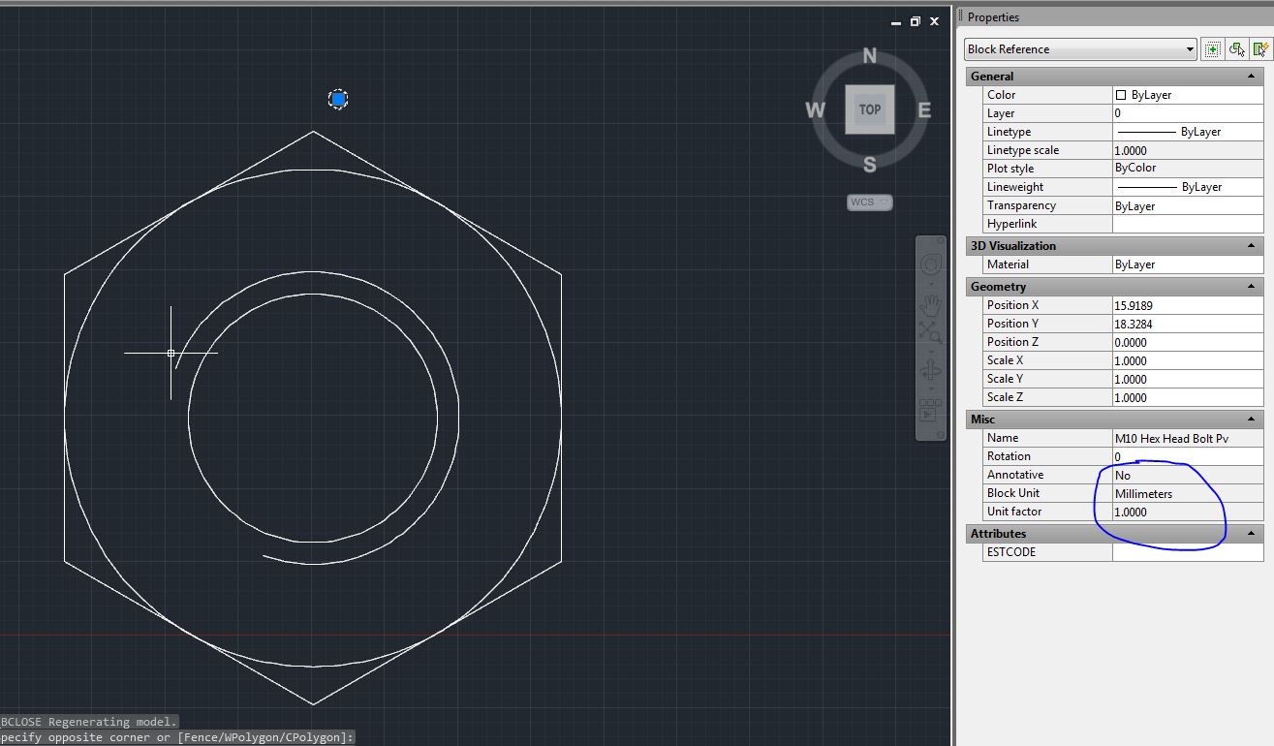Click the Rotation value field

point(1188,456)
